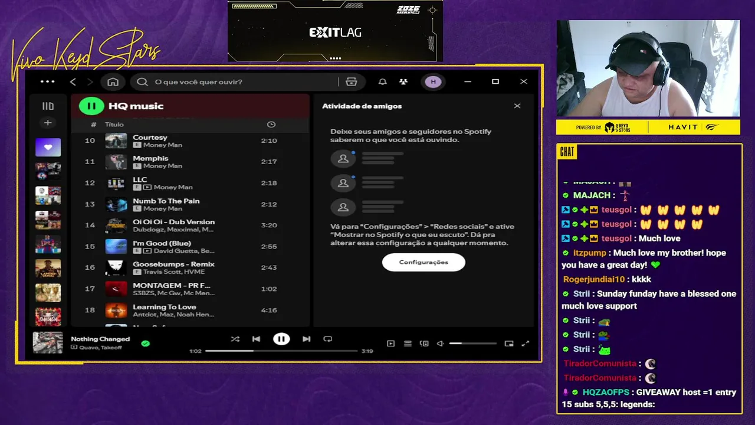Close the 'Atividade de amigos' panel
This screenshot has width=755, height=425.
[517, 106]
